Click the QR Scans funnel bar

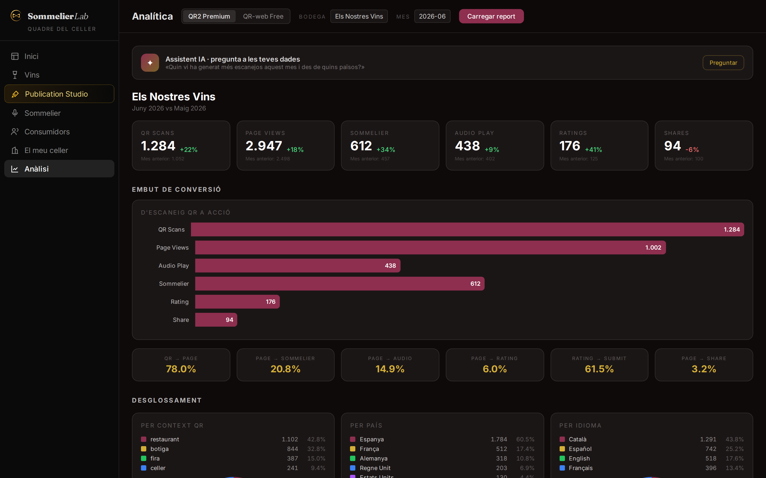468,229
